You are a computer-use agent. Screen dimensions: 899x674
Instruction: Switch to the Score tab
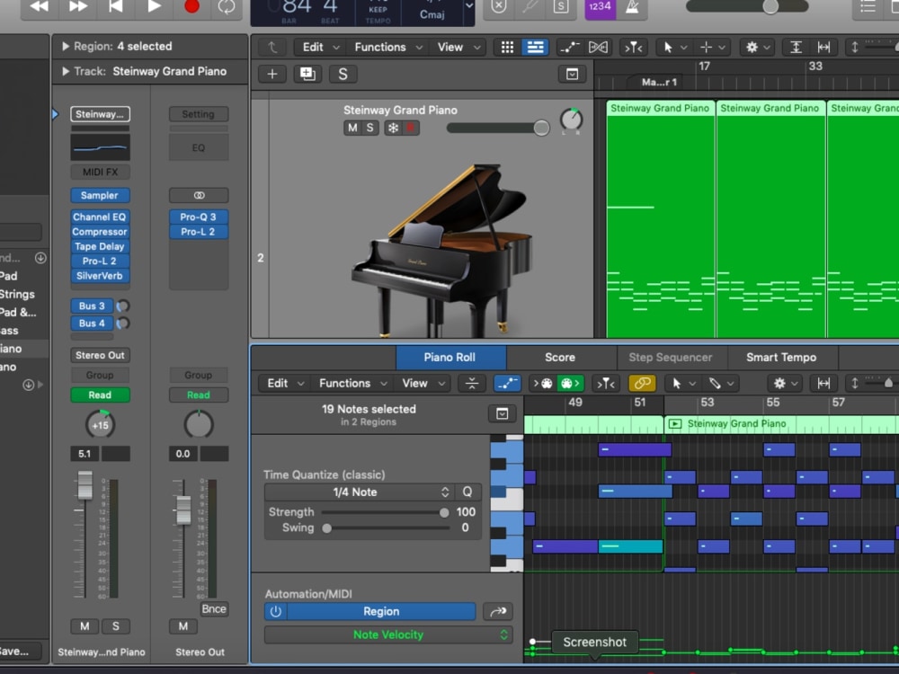[560, 357]
